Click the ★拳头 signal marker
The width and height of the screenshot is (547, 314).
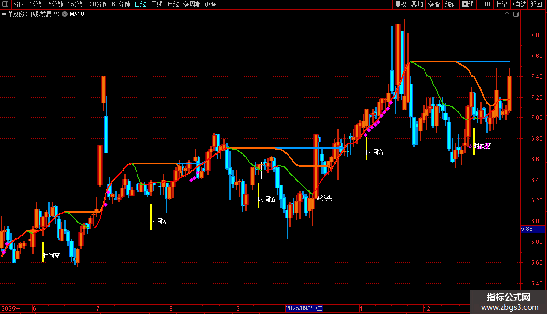(x=324, y=198)
